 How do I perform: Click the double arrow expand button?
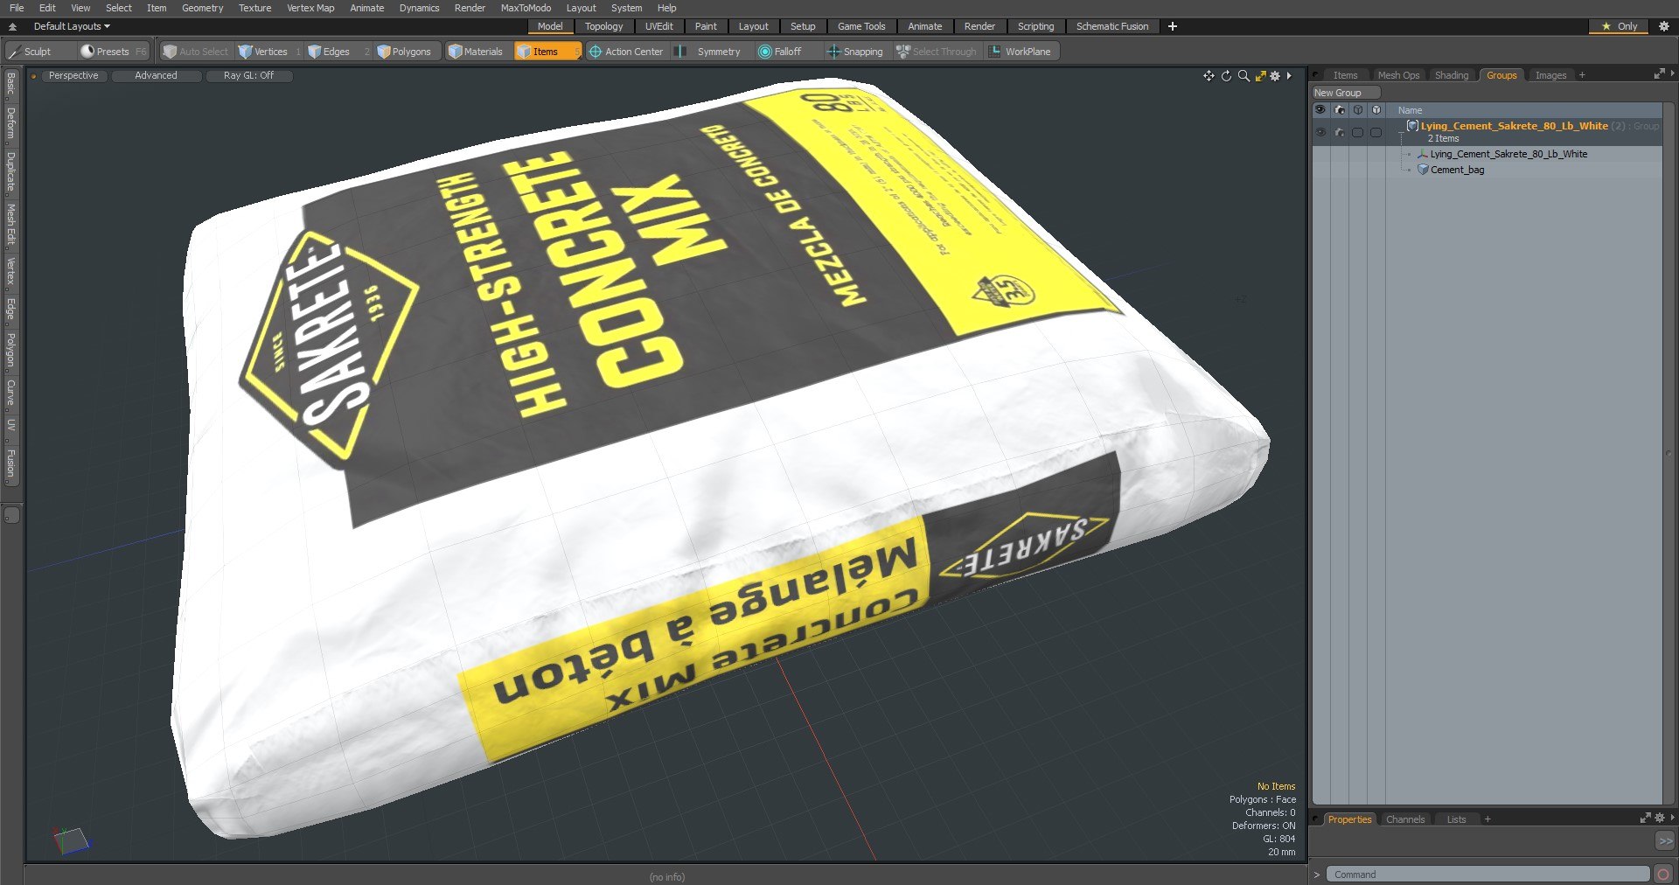[x=1665, y=840]
